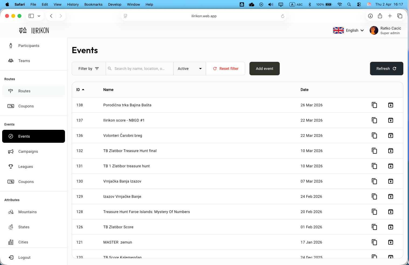Image resolution: width=409 pixels, height=265 pixels.
Task: Open the Bookmarks menu in Safari
Action: pos(93,4)
